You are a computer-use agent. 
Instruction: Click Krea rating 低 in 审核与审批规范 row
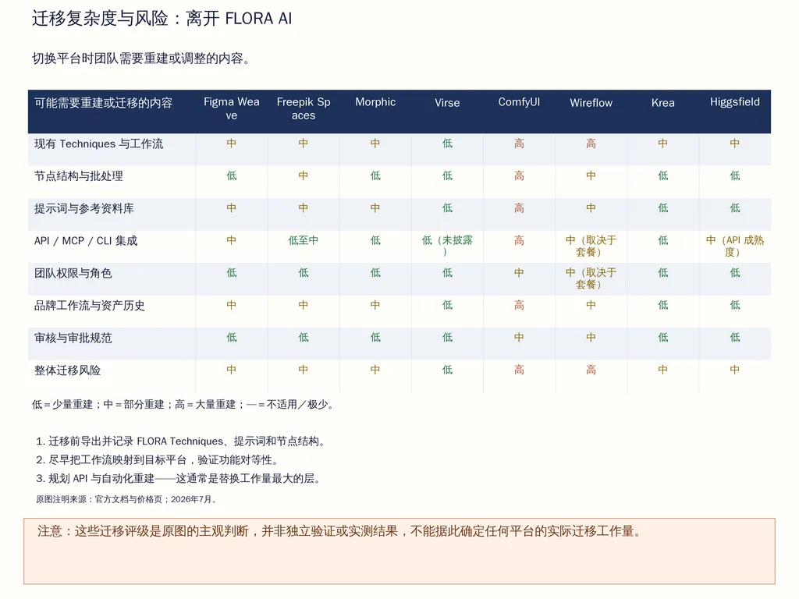coord(663,338)
